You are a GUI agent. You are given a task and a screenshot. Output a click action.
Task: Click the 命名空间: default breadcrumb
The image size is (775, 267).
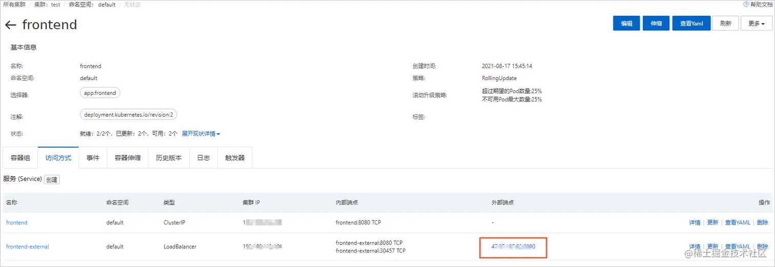click(92, 4)
